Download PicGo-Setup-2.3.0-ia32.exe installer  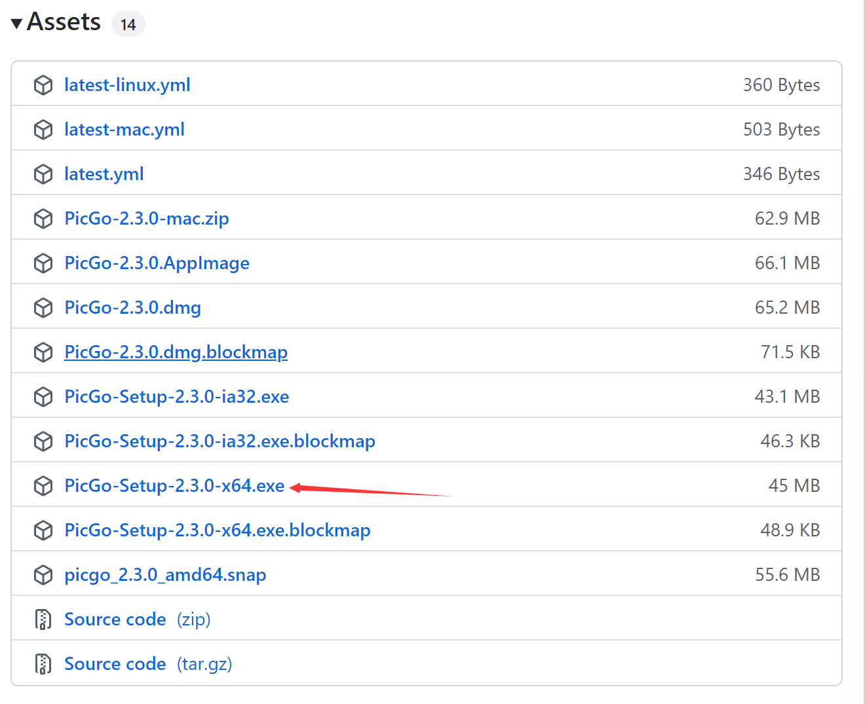(x=177, y=397)
